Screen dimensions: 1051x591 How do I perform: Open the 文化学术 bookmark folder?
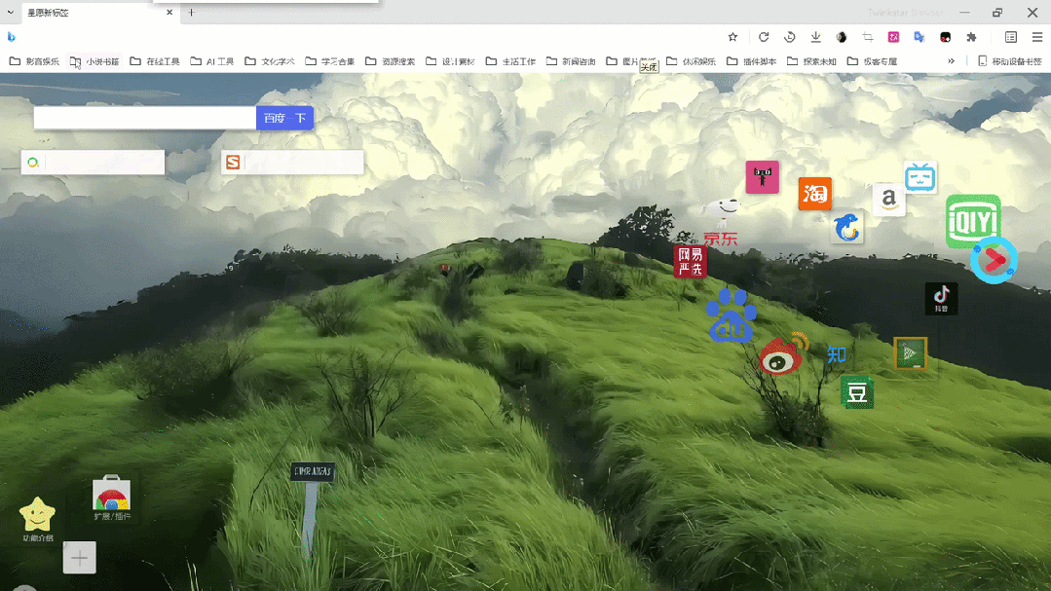270,61
